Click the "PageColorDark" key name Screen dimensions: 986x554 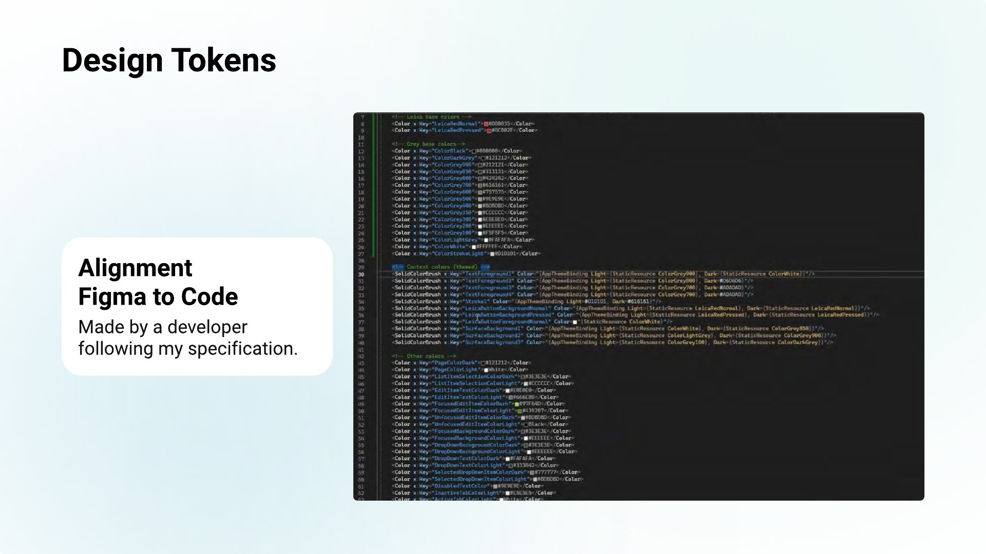(454, 363)
